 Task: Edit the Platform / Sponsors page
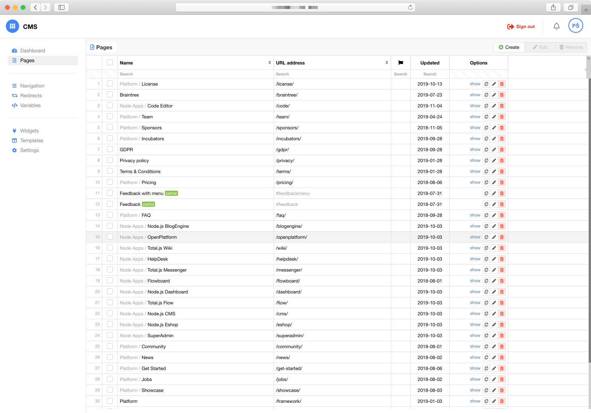pos(494,128)
